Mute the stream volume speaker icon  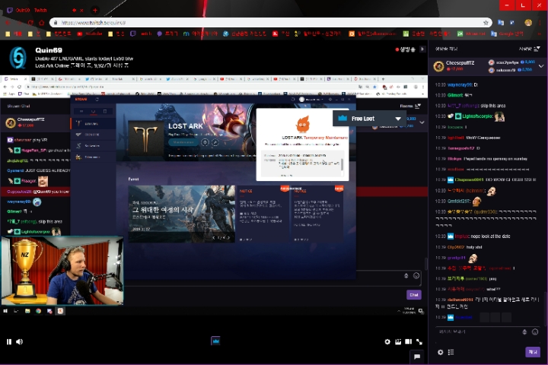click(20, 341)
